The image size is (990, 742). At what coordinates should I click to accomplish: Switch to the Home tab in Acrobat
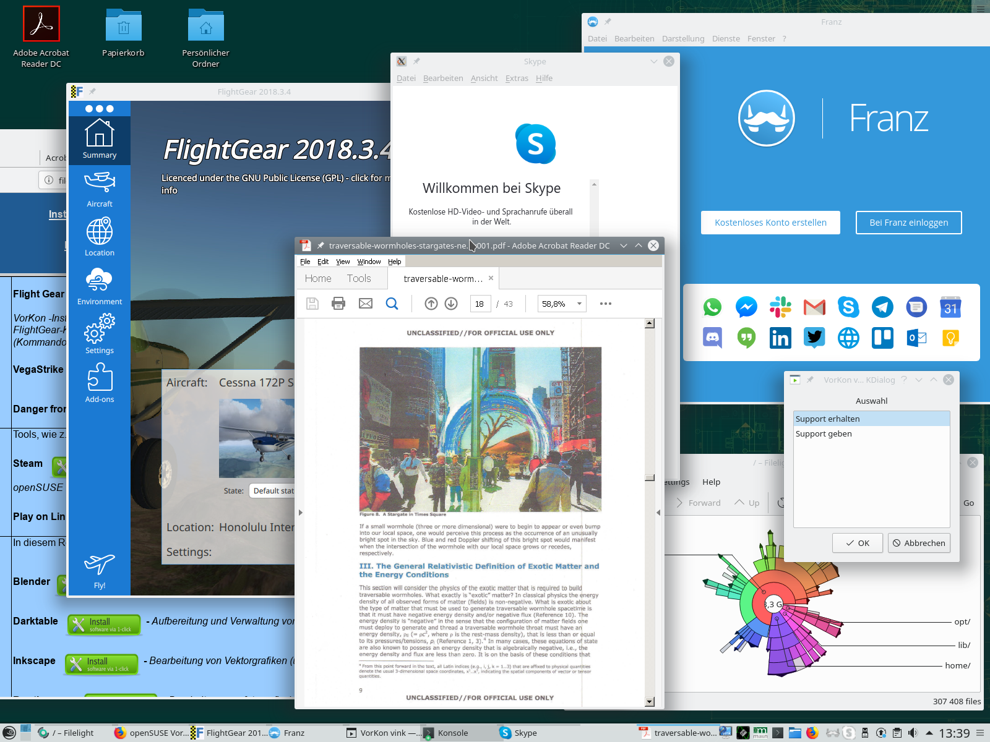pyautogui.click(x=318, y=278)
